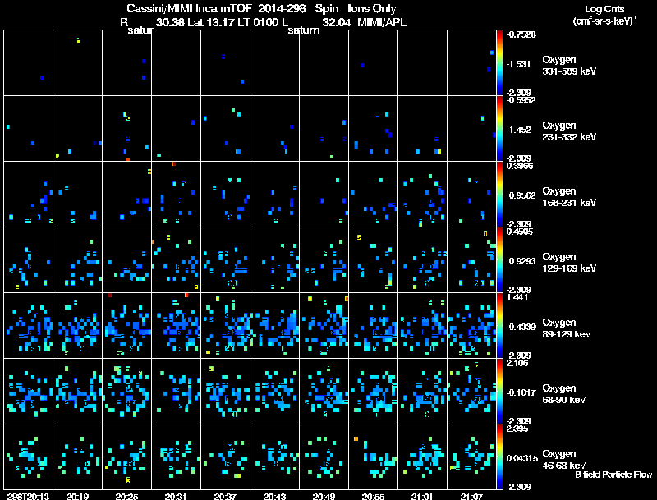This screenshot has height=500, width=657.
Task: Click the Oxygen 231-332 keV color bar
Action: tap(501, 128)
